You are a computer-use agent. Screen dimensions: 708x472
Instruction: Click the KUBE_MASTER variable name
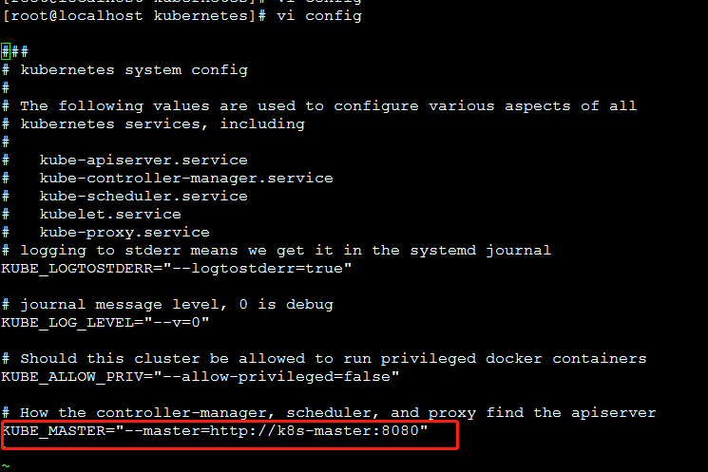point(54,432)
